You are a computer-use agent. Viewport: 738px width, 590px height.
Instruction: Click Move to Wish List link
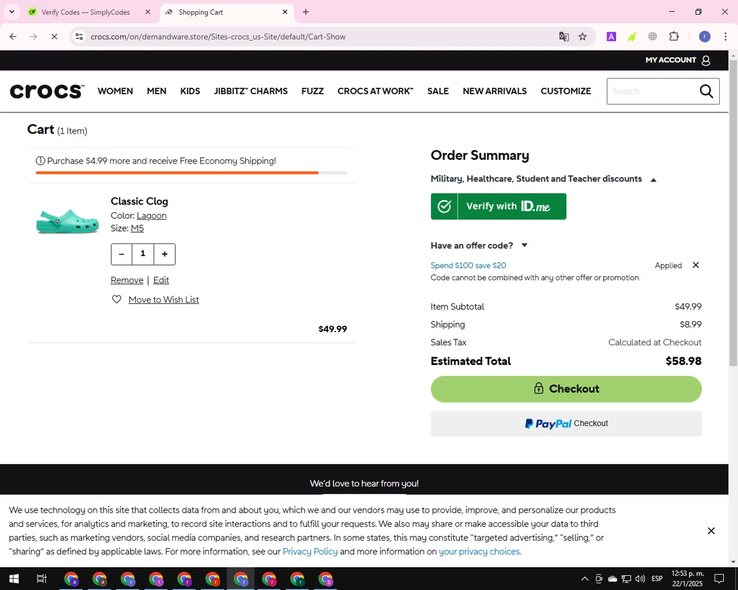[x=164, y=299]
